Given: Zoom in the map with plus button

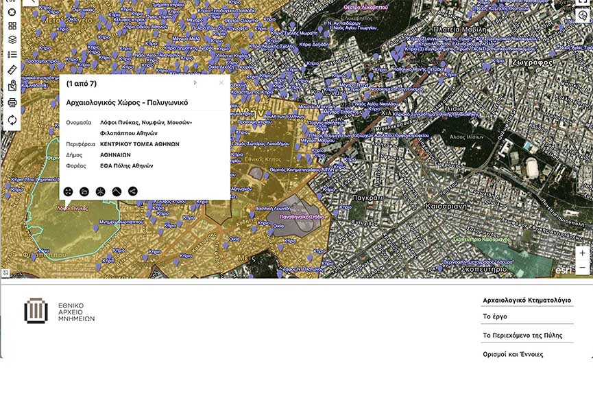Looking at the screenshot, I should (583, 253).
